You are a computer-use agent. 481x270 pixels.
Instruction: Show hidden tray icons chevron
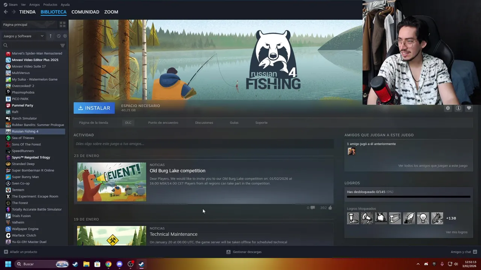(418, 264)
